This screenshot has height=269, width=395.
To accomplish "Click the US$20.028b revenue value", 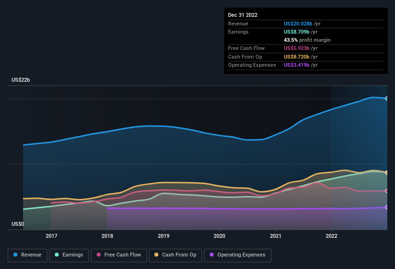I will [x=298, y=24].
